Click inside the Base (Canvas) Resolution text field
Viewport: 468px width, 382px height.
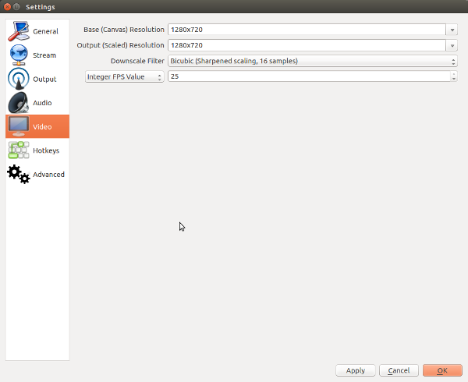tap(306, 30)
